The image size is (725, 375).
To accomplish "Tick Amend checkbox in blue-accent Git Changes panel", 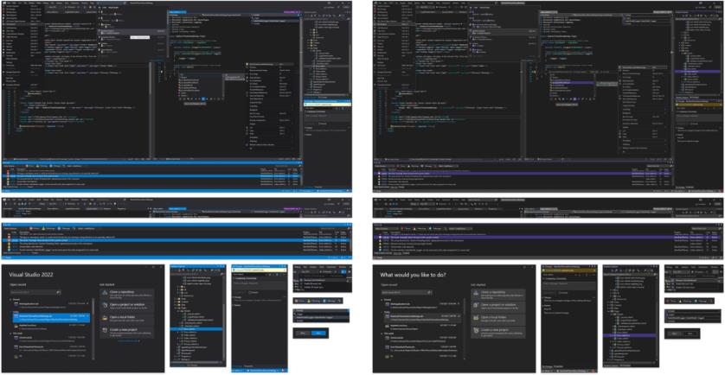I will tap(249, 292).
